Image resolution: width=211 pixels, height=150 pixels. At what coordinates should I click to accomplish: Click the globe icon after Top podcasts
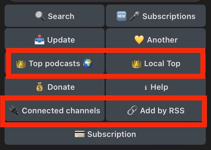(x=88, y=63)
